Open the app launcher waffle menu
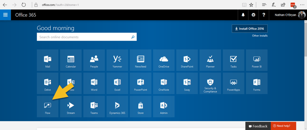Screen dimensions: 307x130 [x=6, y=15]
